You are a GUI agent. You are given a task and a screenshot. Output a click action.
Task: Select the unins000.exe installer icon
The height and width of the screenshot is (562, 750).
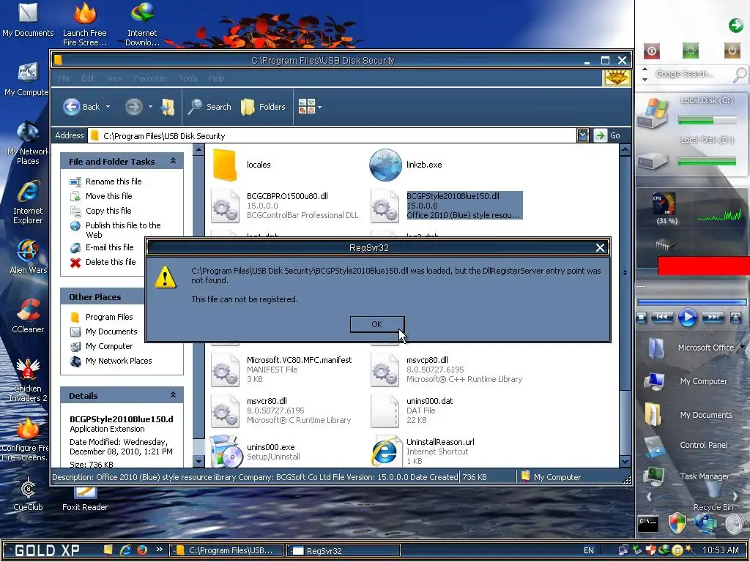point(225,451)
